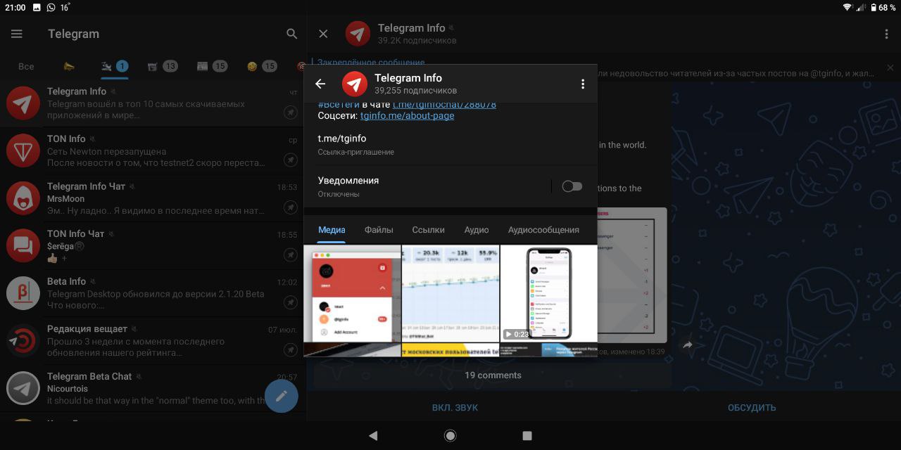The height and width of the screenshot is (450, 901).
Task: Select the newspaper folder tab with 15 badge
Action: point(212,66)
